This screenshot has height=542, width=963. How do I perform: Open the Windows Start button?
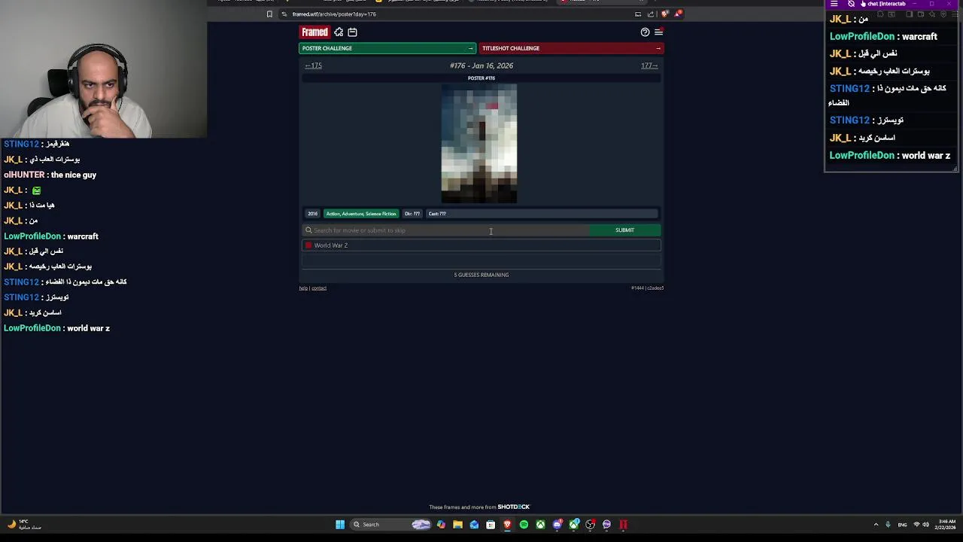(340, 525)
